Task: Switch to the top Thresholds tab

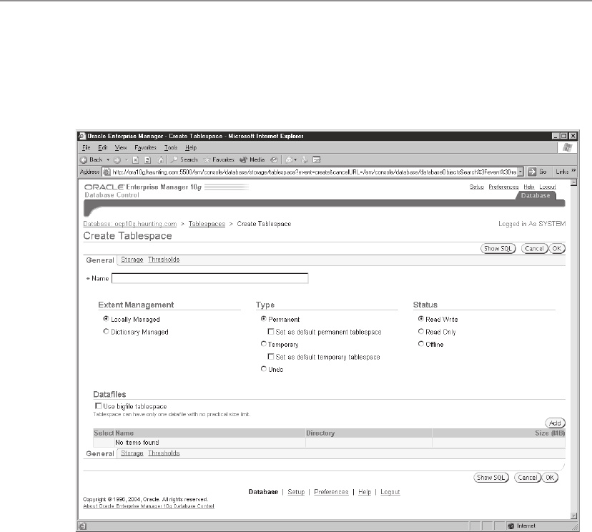Action: tap(164, 260)
